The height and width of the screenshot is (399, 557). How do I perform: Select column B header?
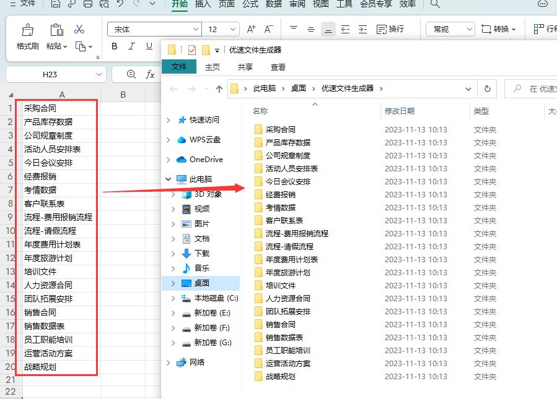point(123,95)
